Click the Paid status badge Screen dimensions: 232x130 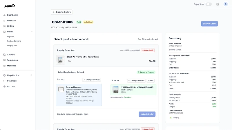point(79,22)
